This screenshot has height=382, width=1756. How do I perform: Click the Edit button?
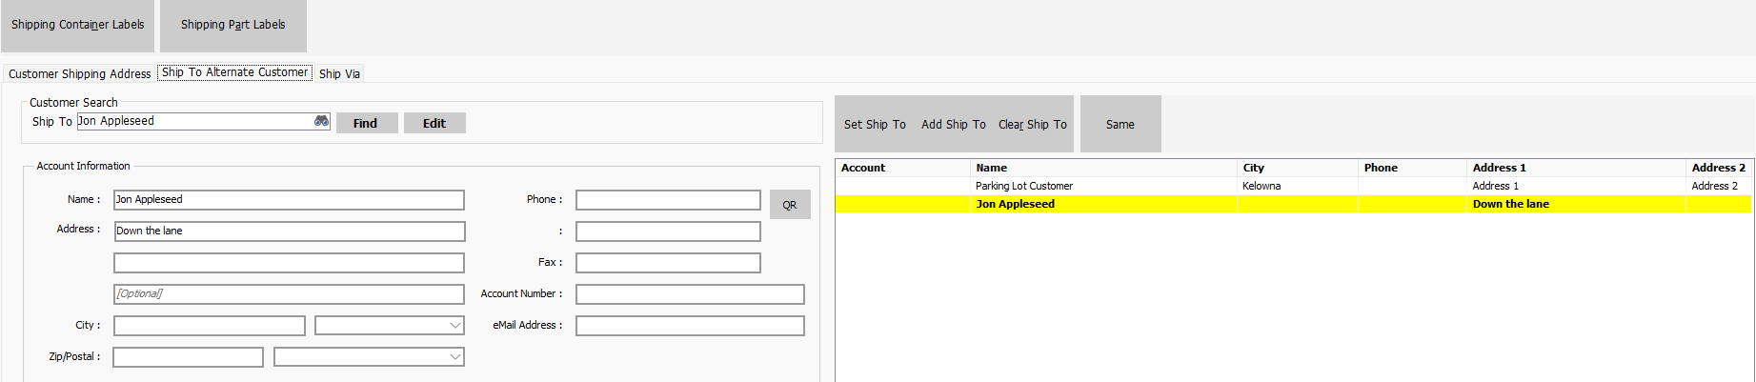[x=434, y=123]
